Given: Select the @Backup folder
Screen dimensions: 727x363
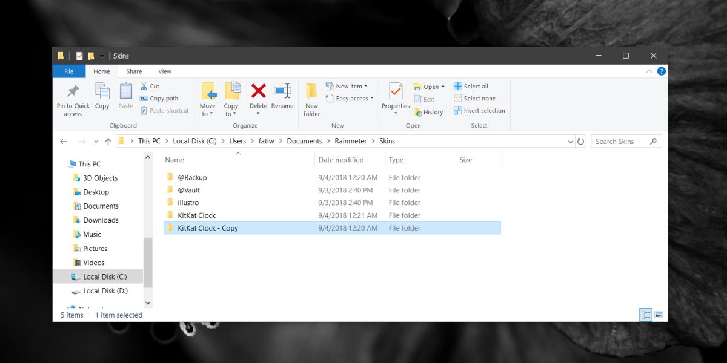Looking at the screenshot, I should [x=332, y=178].
